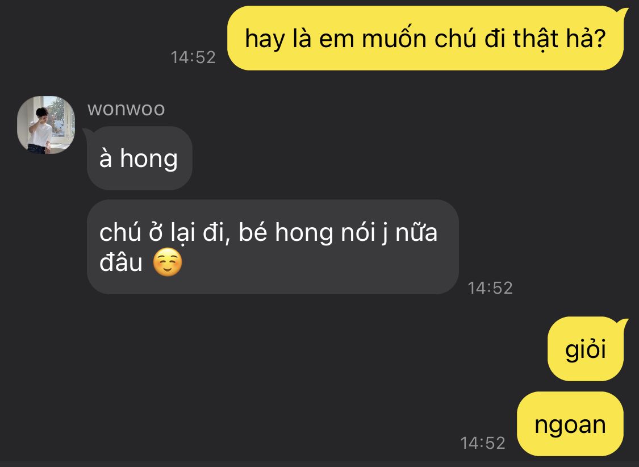Click the 14:52 timestamp beside the top yellow message
The image size is (639, 467).
click(193, 57)
